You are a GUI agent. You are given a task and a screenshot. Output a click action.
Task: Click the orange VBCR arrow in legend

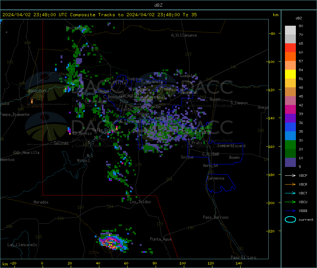point(290,184)
